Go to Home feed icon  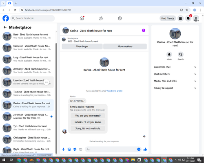pos(82,18)
